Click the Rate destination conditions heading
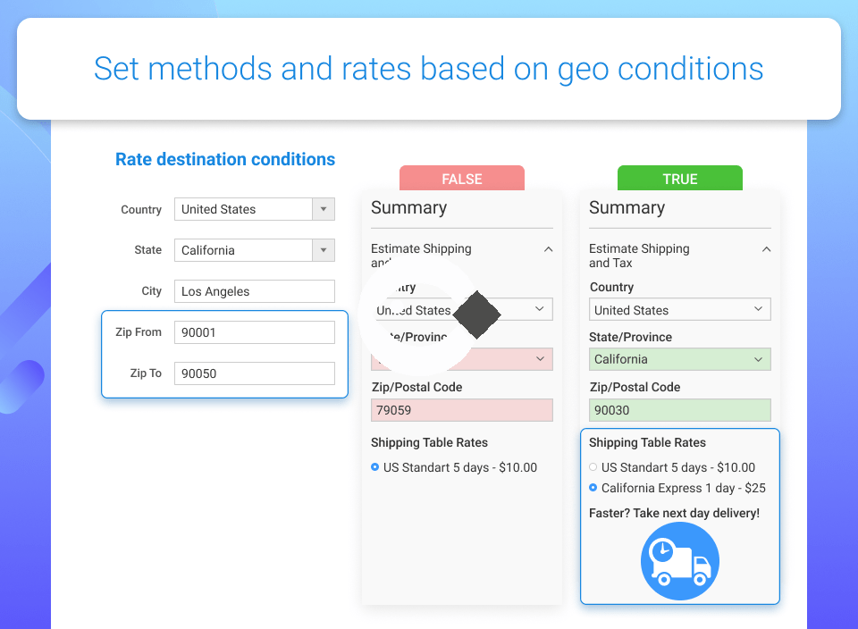 click(225, 159)
